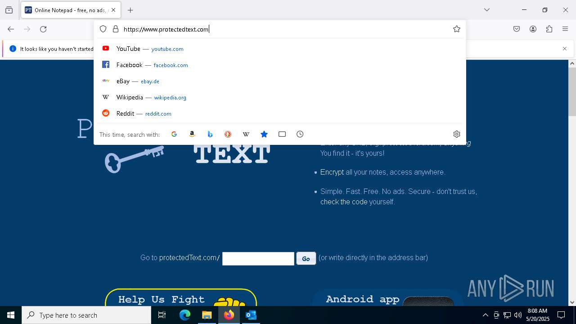
Task: Show site security padlock info
Action: click(116, 29)
